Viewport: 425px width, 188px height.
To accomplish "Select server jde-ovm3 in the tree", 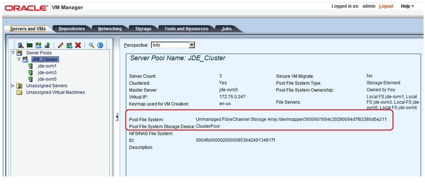I will point(47,72).
